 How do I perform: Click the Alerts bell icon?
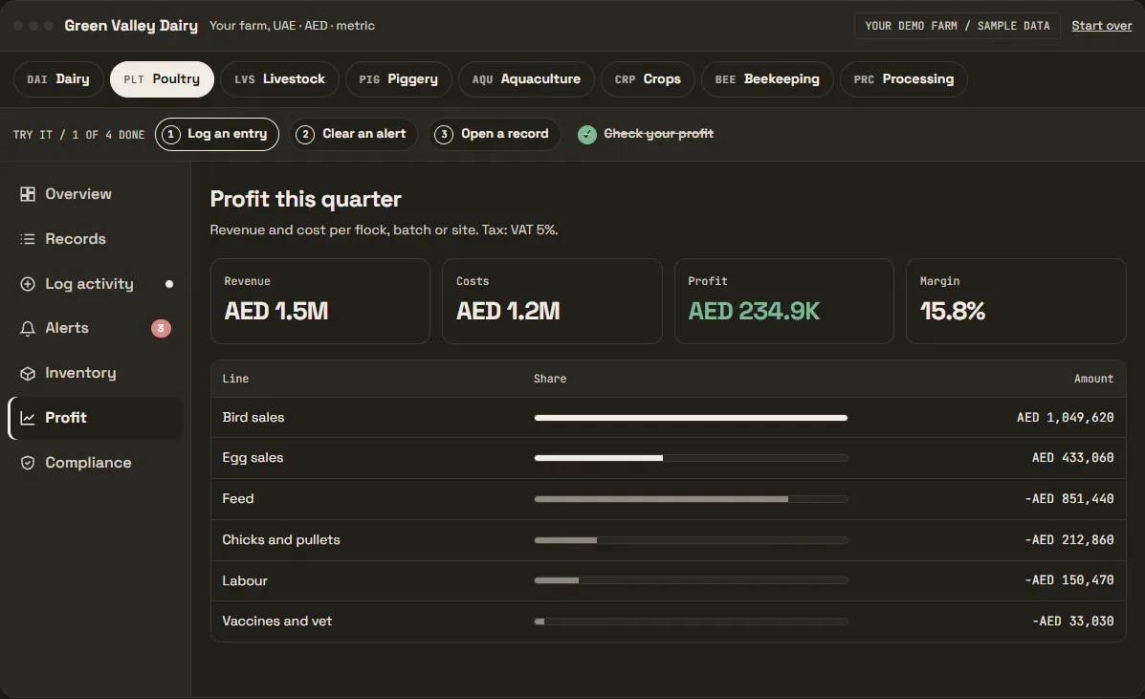(x=28, y=328)
